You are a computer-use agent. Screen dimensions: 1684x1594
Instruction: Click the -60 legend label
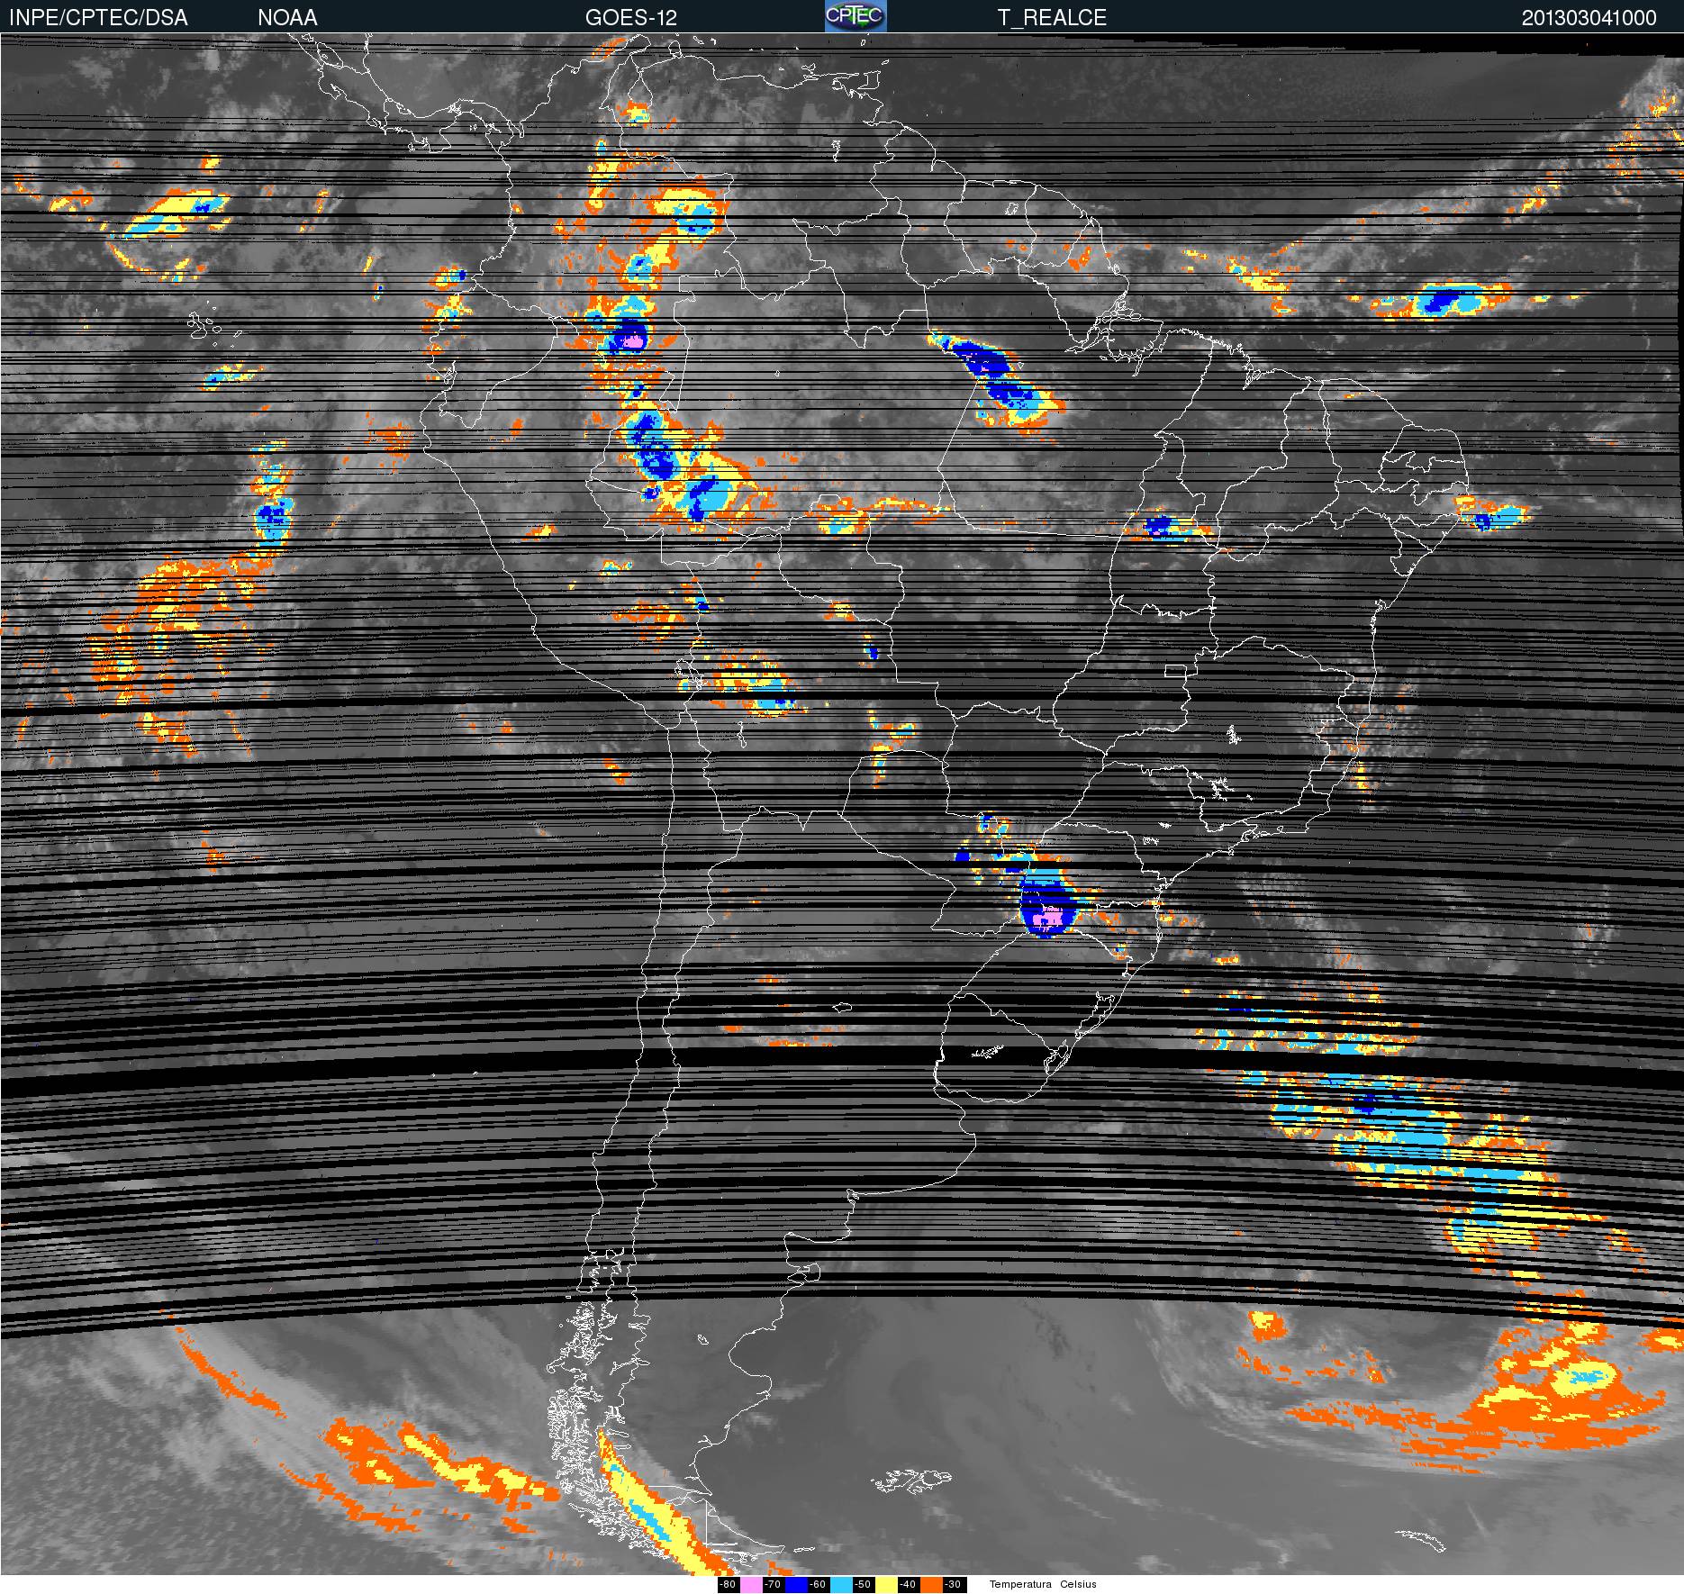[819, 1584]
